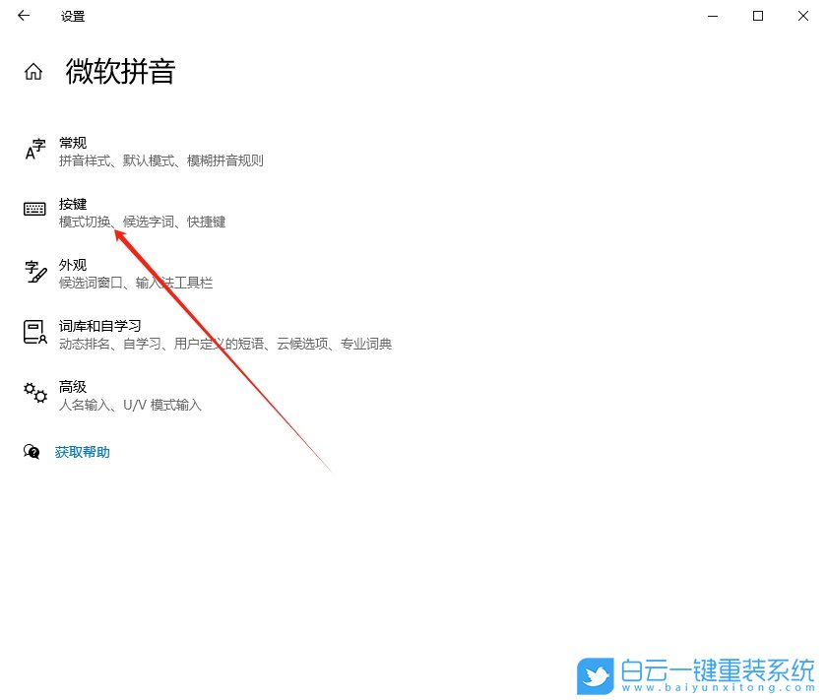Click the 拼音样式、默认模式、模糊拼音规则 subtitle
The height and width of the screenshot is (700, 826).
click(162, 160)
